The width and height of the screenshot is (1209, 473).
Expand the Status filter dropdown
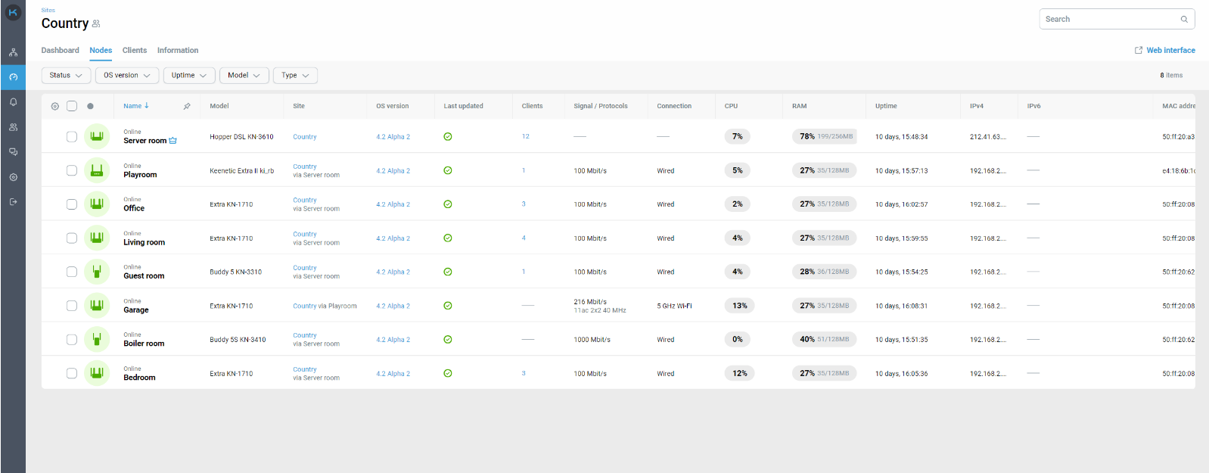[x=66, y=76]
